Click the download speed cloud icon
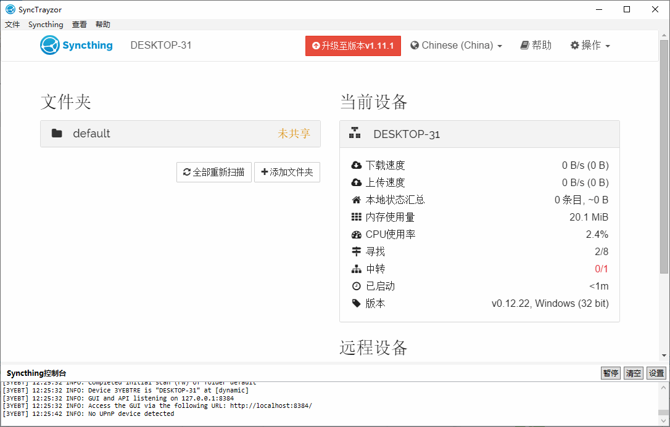The image size is (670, 427). point(357,165)
